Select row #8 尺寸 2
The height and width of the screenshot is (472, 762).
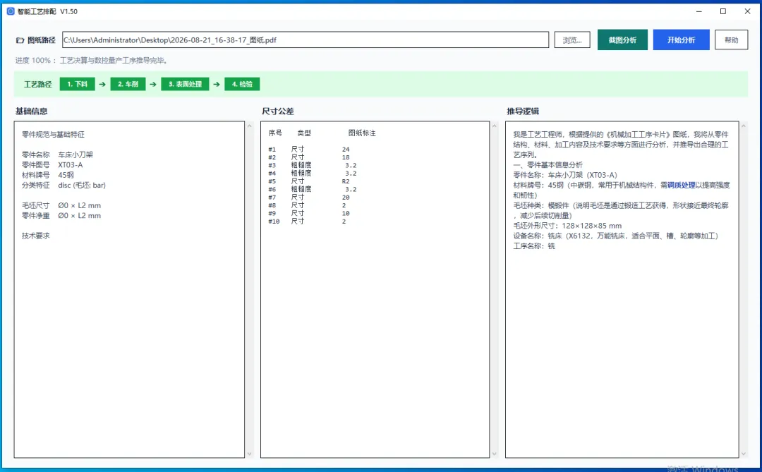coord(307,205)
